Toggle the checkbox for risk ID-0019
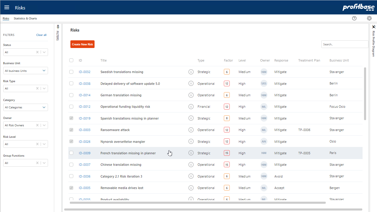 pos(71,118)
